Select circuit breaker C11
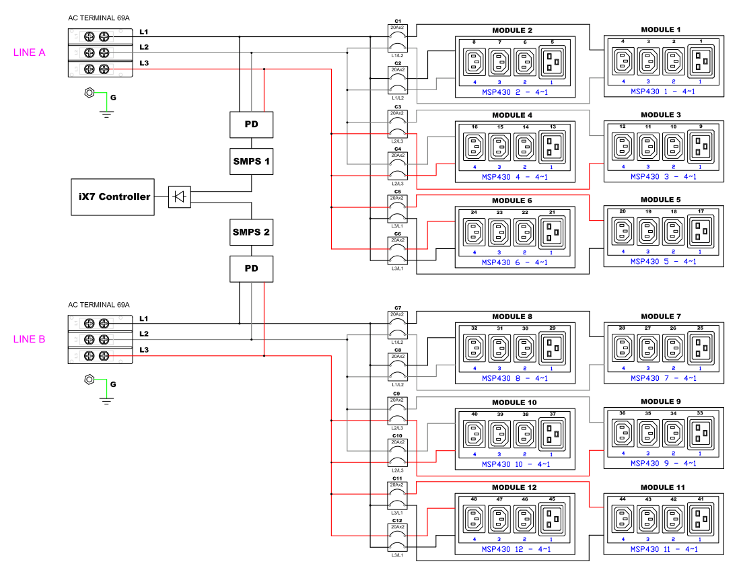The height and width of the screenshot is (574, 741). [x=398, y=496]
